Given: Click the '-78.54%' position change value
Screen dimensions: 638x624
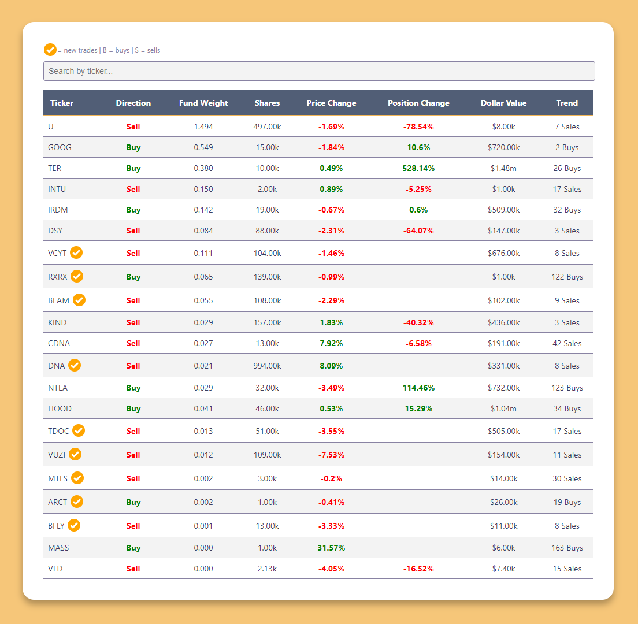Looking at the screenshot, I should 418,127.
